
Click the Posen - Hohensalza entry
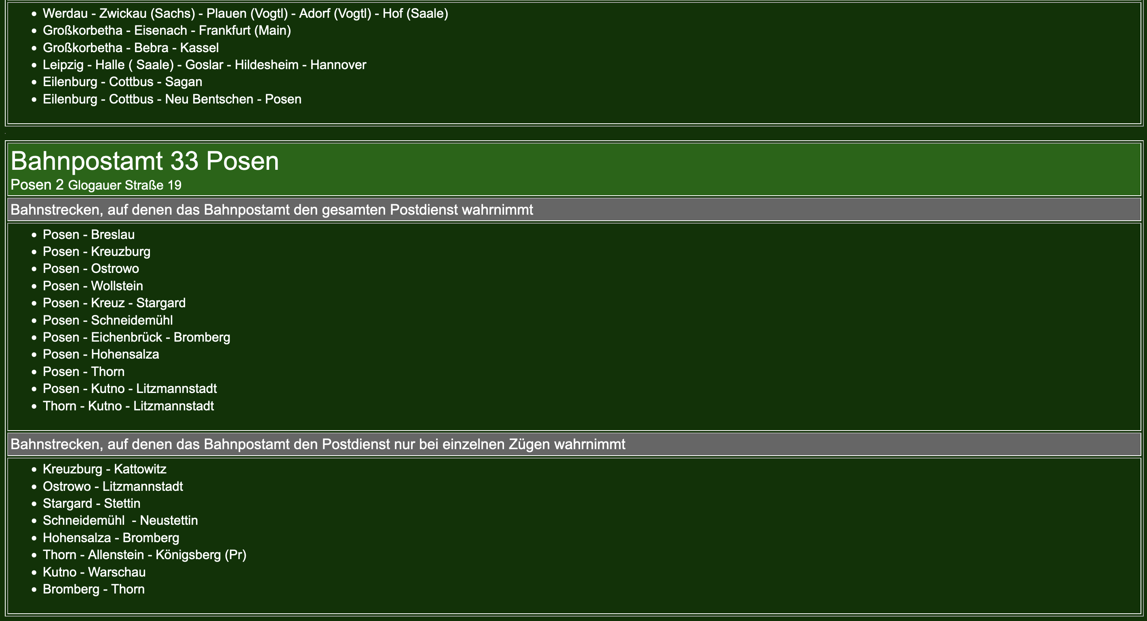[101, 355]
